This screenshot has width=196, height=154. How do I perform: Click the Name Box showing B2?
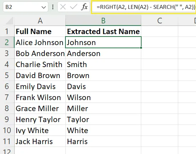point(26,7)
